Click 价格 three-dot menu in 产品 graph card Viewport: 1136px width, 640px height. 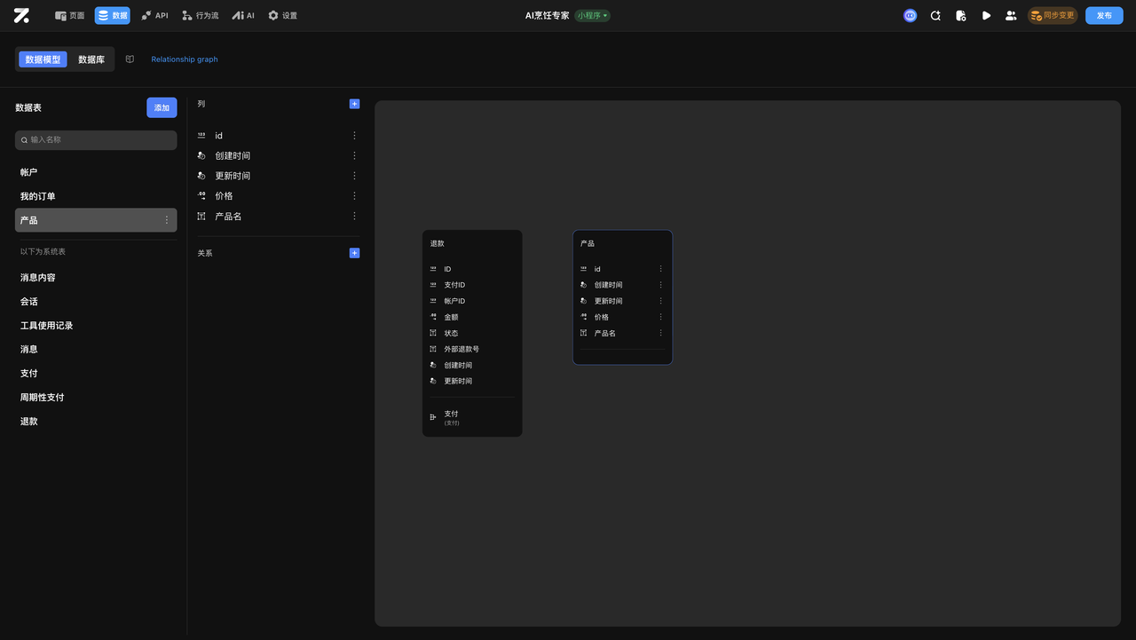coord(660,317)
